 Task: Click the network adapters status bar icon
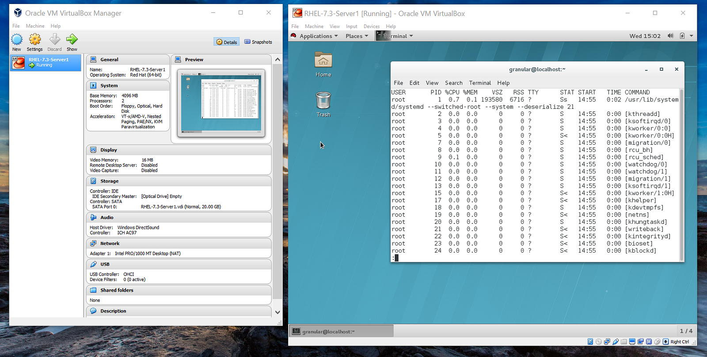coord(607,342)
